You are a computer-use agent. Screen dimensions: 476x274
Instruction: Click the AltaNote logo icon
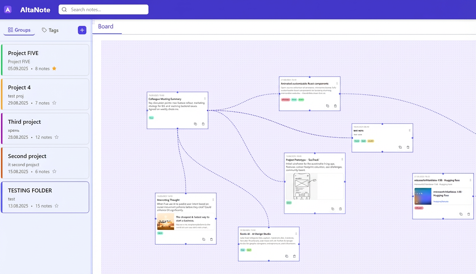[x=8, y=9]
